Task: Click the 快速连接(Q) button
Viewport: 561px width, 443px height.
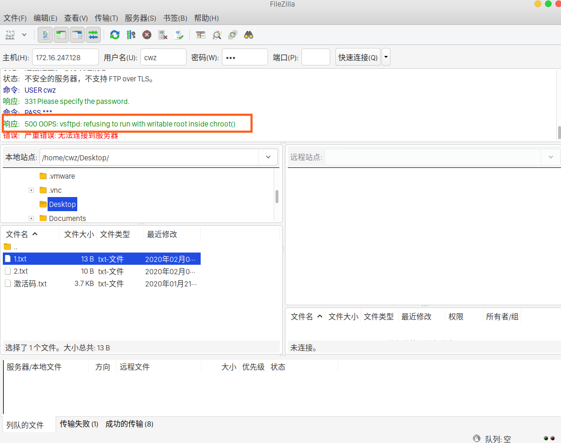Action: (358, 57)
